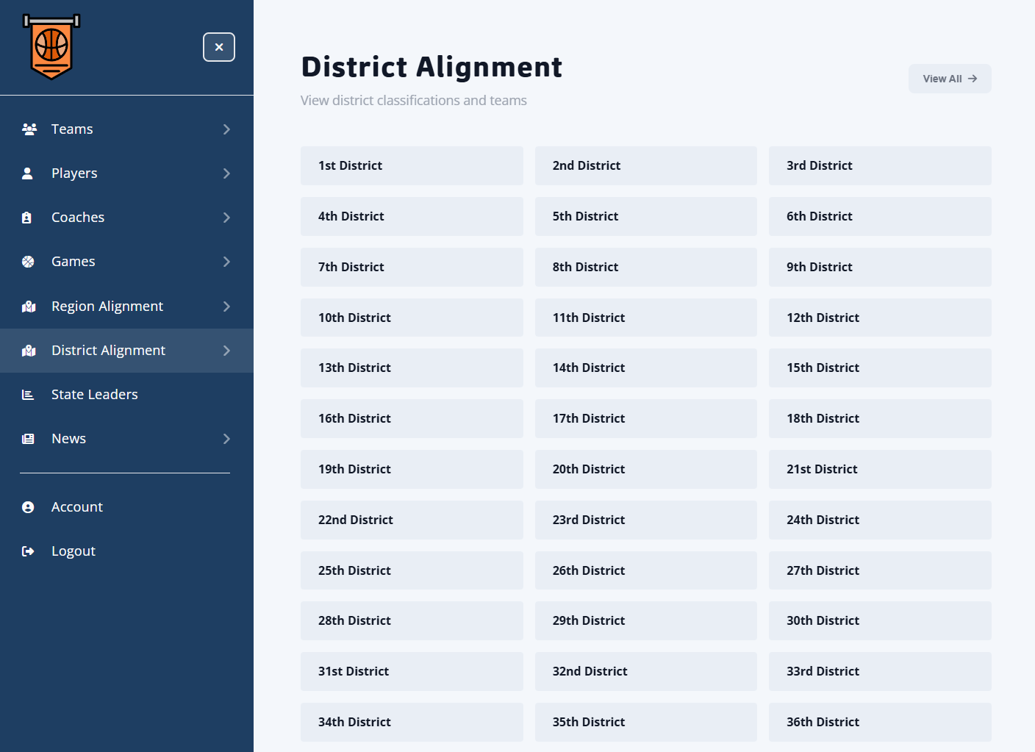The height and width of the screenshot is (752, 1035).
Task: Click the Players person icon
Action: [28, 173]
